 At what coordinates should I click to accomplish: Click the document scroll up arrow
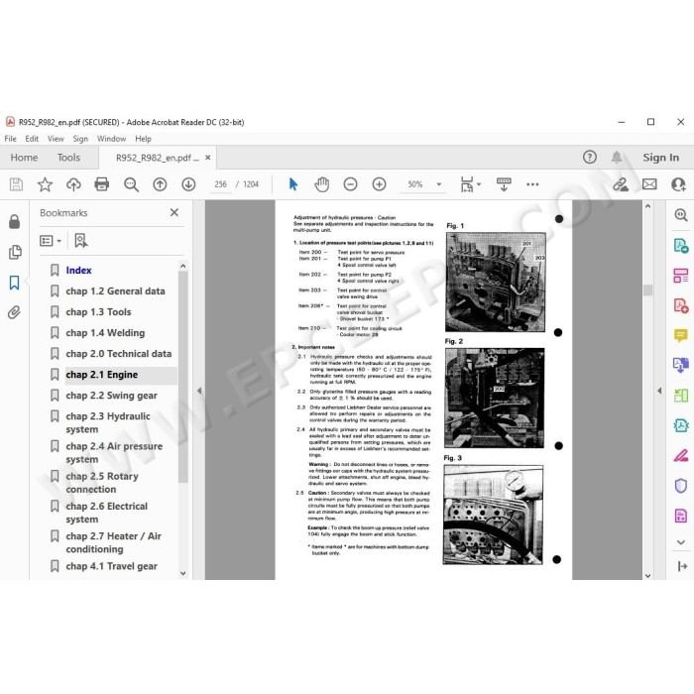tap(648, 206)
